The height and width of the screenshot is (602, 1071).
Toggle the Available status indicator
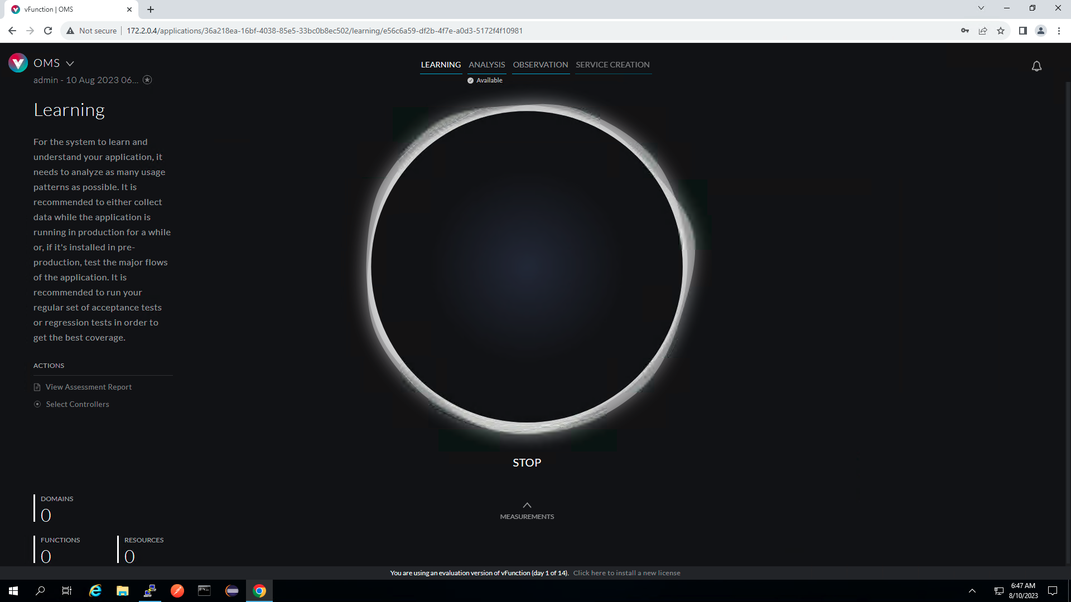click(x=485, y=80)
